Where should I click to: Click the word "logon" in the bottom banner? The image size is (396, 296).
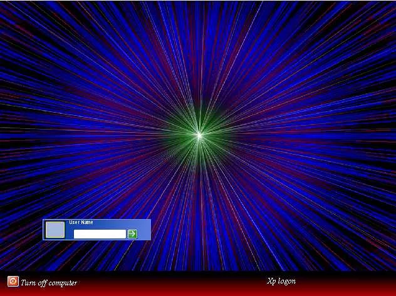coord(287,281)
